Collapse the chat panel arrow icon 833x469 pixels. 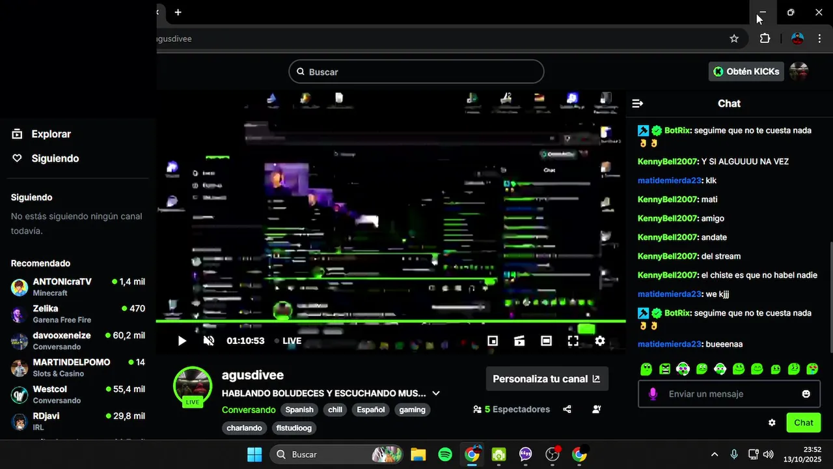point(638,104)
